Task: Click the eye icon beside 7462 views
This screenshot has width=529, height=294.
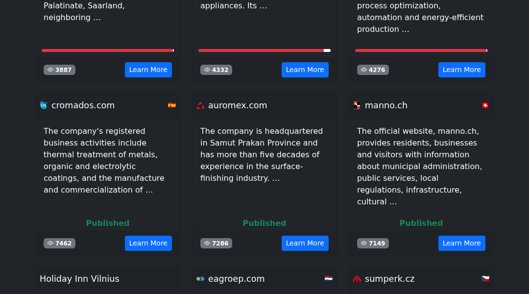Action: coord(50,244)
